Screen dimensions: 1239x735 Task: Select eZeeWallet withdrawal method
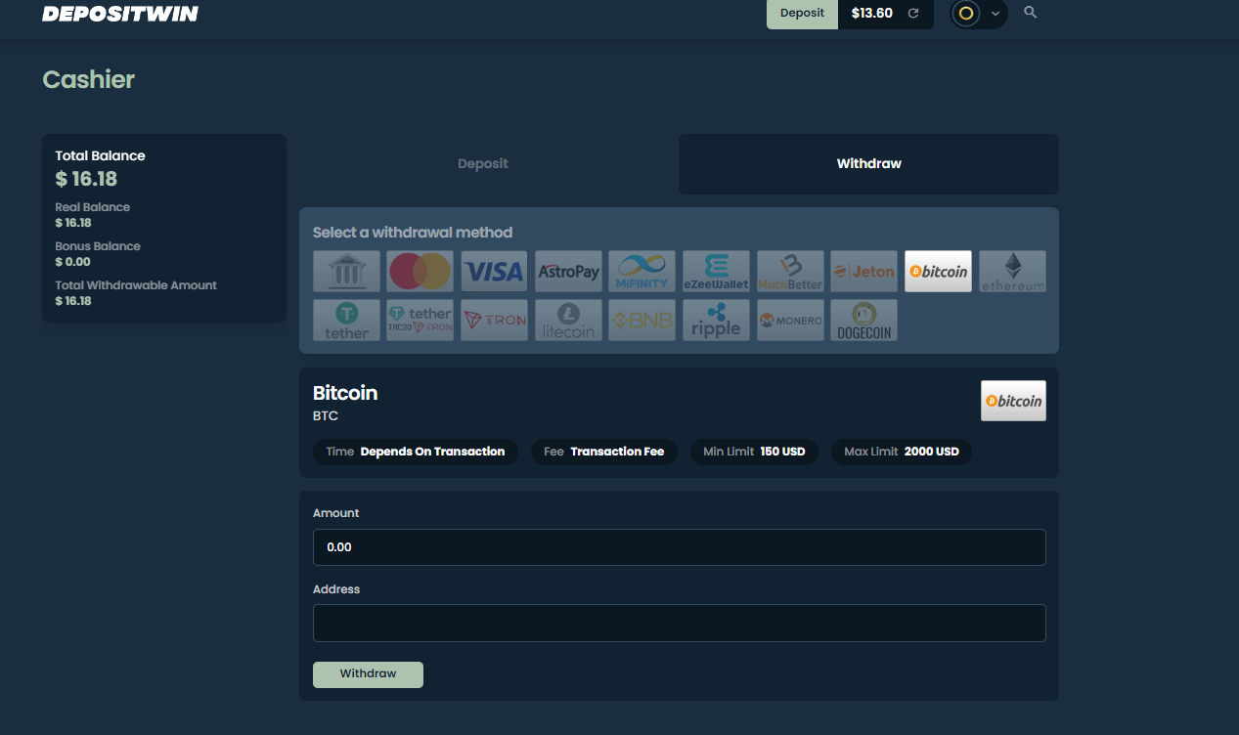(x=716, y=272)
